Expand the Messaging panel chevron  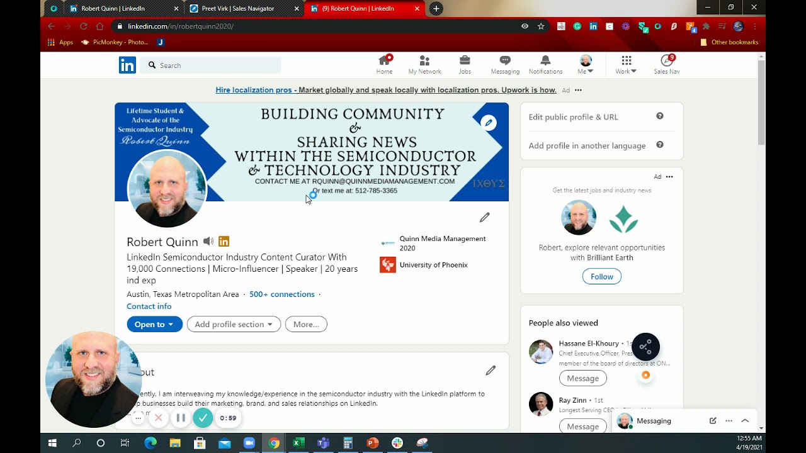pos(745,421)
